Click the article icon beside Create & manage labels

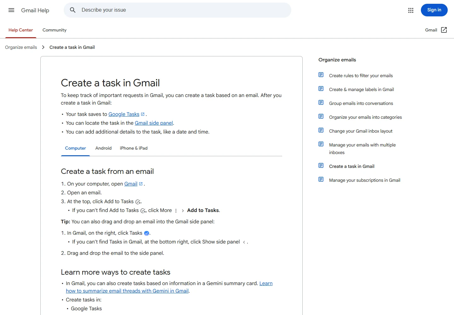[x=321, y=89]
